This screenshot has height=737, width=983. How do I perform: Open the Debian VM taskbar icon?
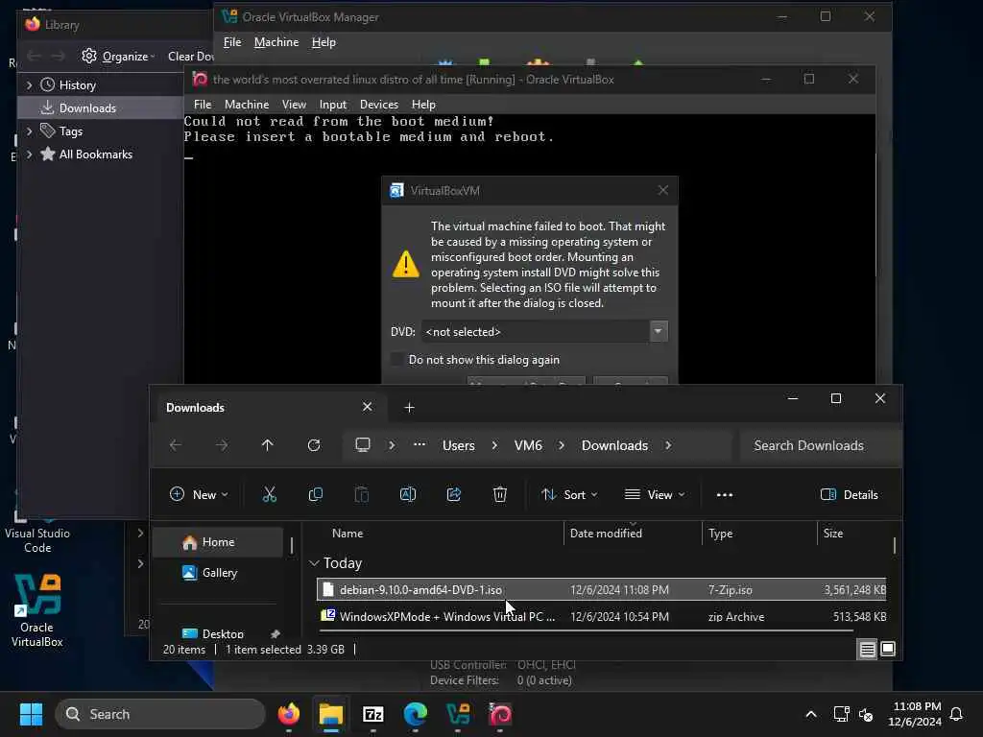(x=500, y=714)
